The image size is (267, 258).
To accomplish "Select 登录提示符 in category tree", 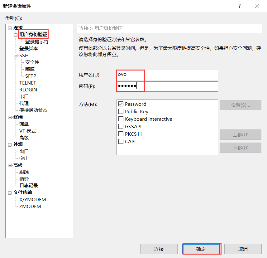I will [x=37, y=41].
